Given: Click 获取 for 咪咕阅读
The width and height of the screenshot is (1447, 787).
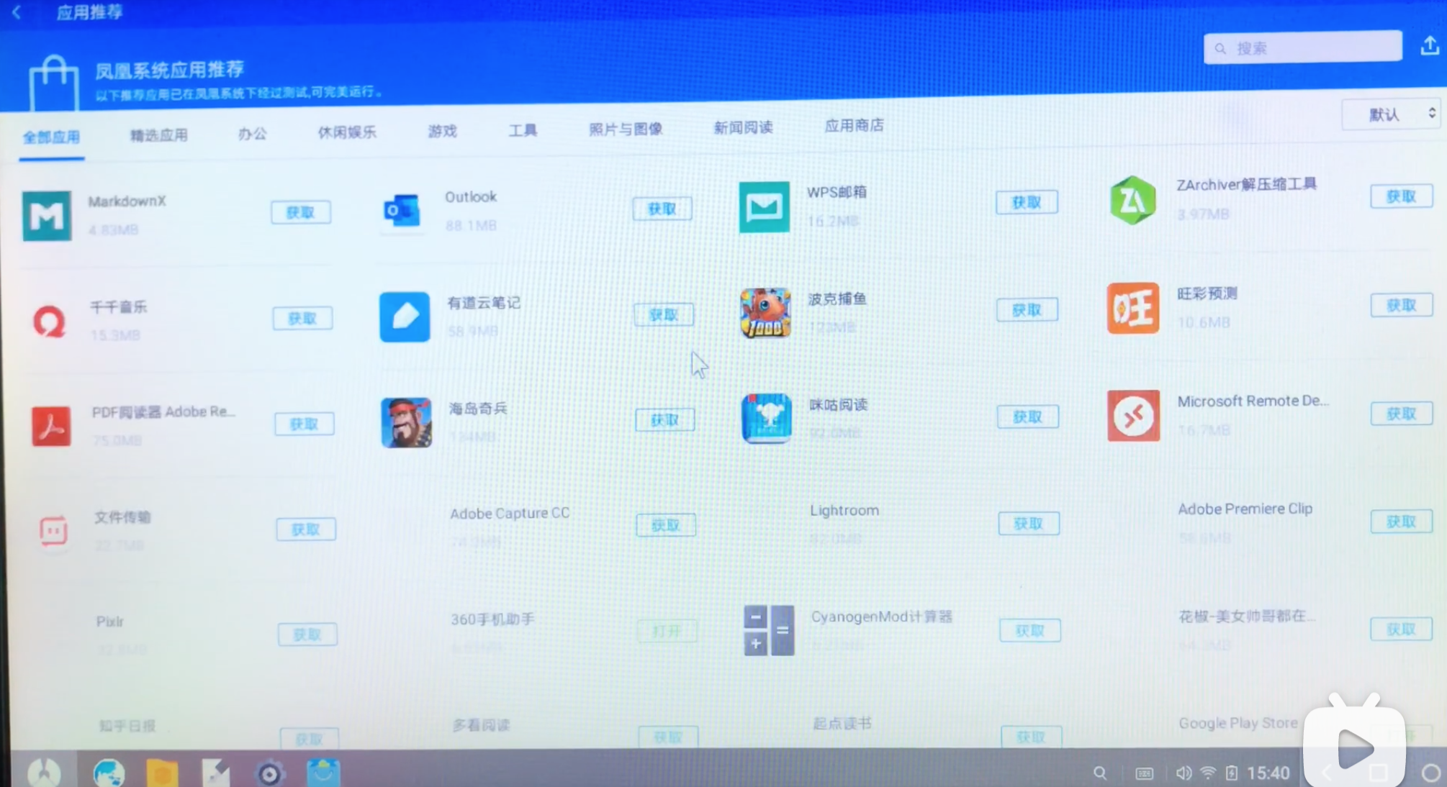Looking at the screenshot, I should (x=1028, y=416).
